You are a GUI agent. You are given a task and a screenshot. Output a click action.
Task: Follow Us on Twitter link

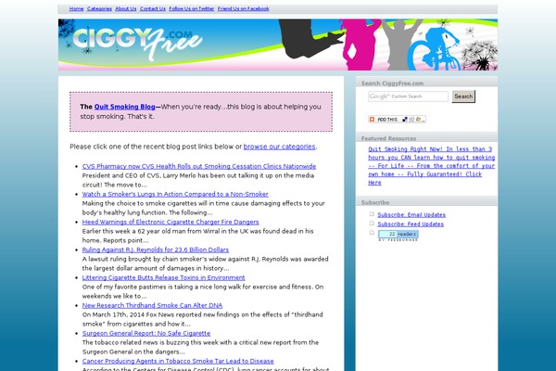pos(192,8)
